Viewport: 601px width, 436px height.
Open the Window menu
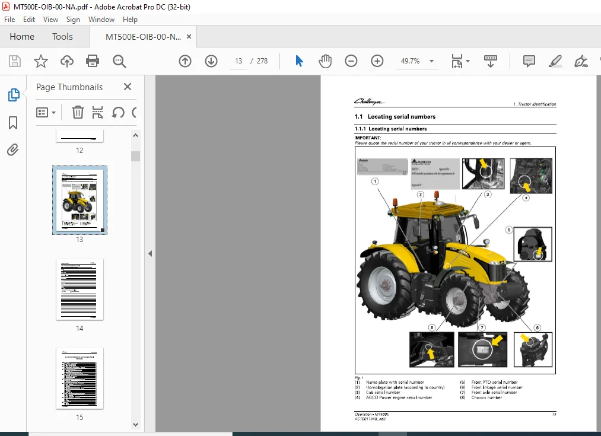(x=101, y=20)
